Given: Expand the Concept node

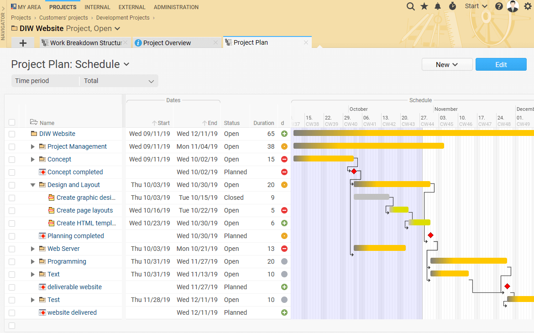Looking at the screenshot, I should 33,159.
